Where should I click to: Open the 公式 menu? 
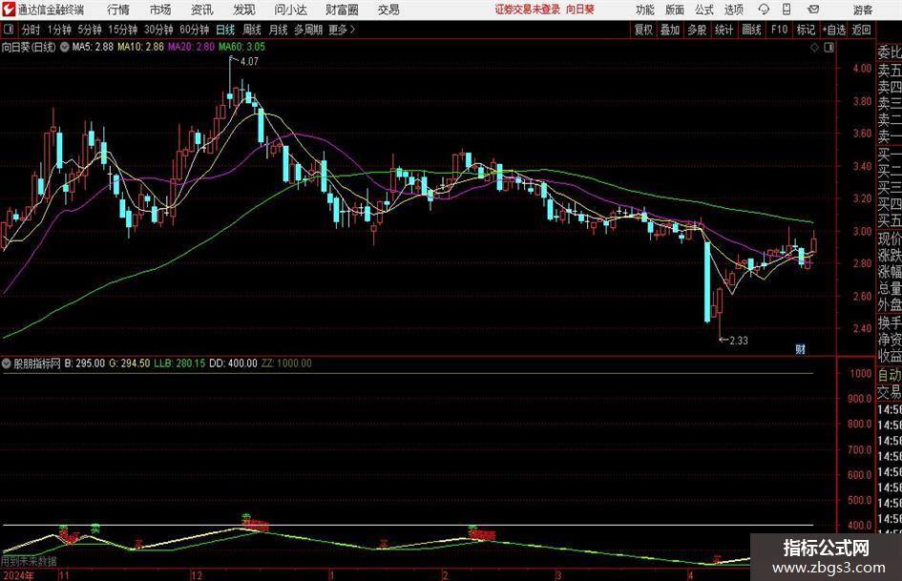point(704,10)
